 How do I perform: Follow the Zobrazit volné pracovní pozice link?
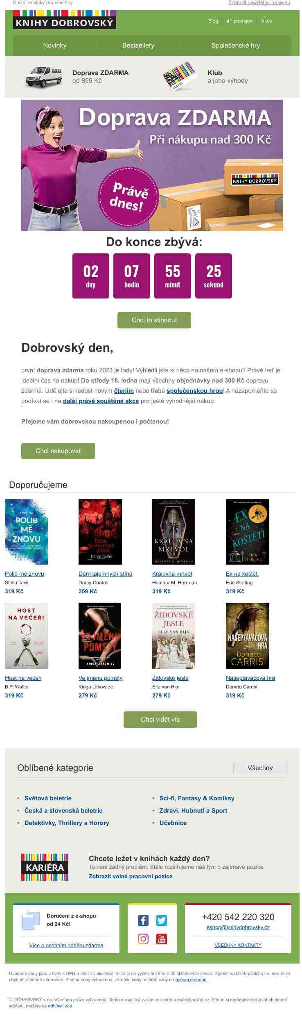pyautogui.click(x=131, y=876)
